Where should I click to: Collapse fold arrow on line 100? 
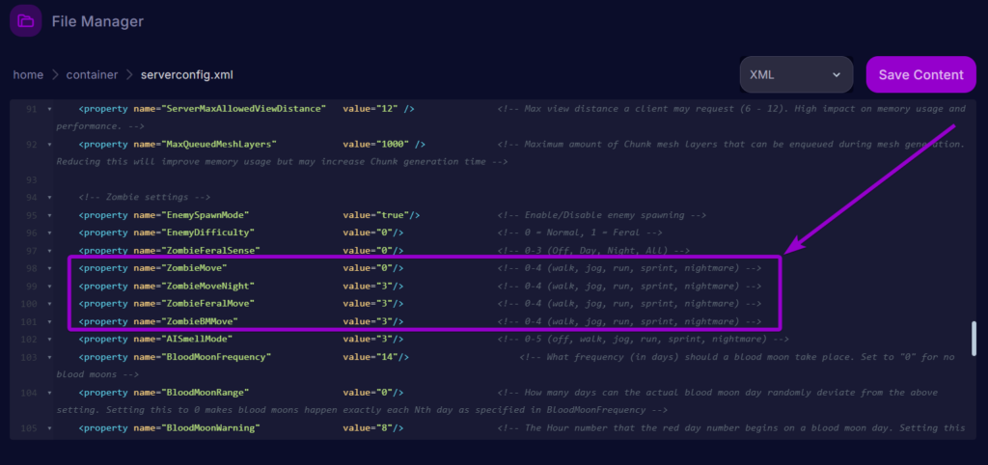point(49,304)
